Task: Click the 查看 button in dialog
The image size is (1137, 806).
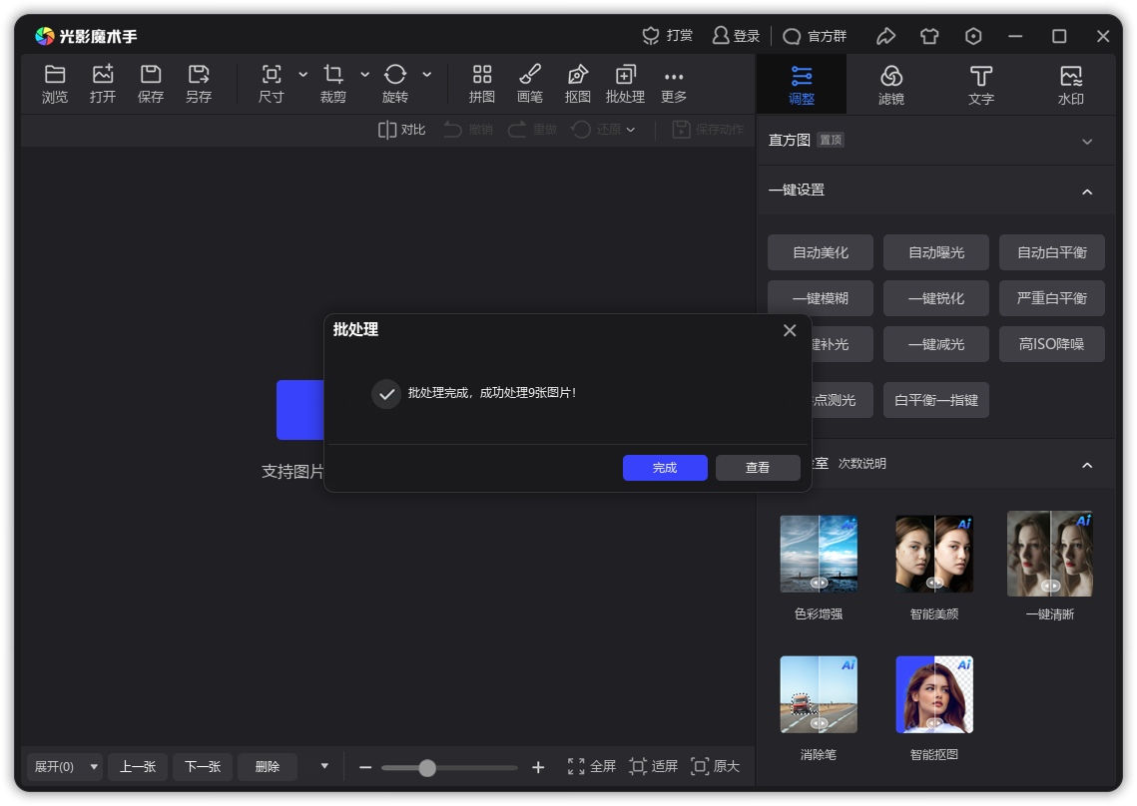Action: 758,468
